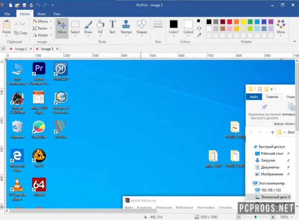Click the PicPick shortcut in the captured desktop

click(61, 129)
